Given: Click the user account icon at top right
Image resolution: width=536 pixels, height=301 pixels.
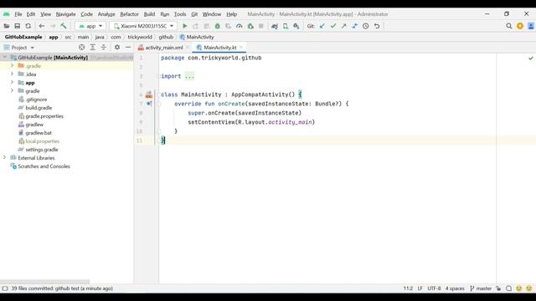Looking at the screenshot, I should (x=530, y=26).
